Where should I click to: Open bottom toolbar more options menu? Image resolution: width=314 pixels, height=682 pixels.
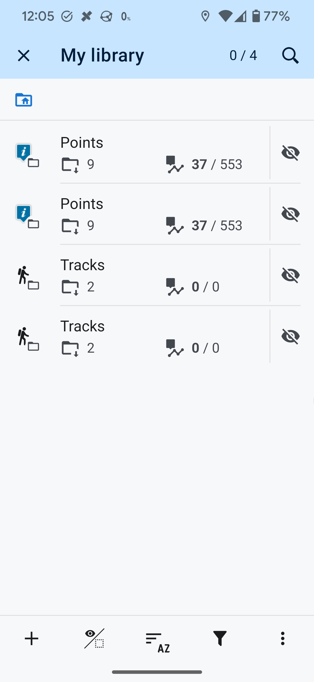coord(283,639)
